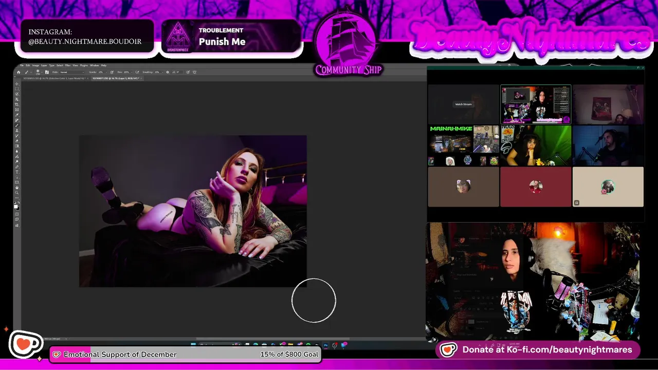This screenshot has height=370, width=658.
Task: Select the Object Selection tool
Action: (x=16, y=99)
